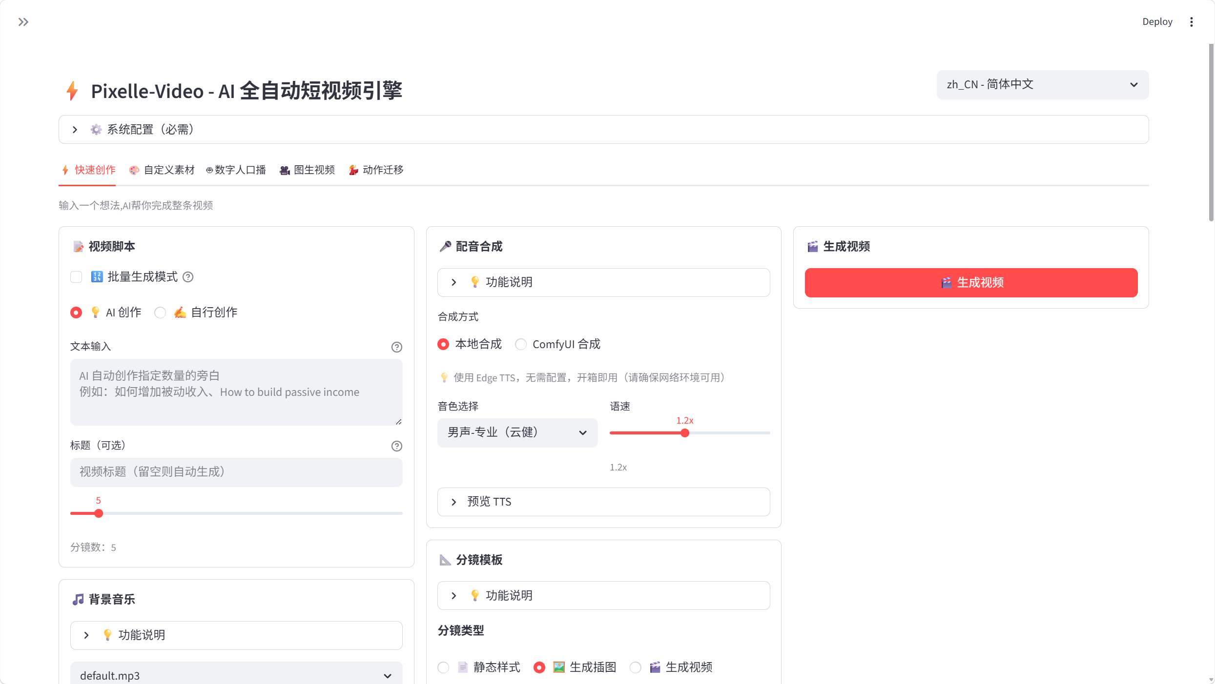The image size is (1215, 684).
Task: Open the 音色选择 voice dropdown
Action: pos(517,432)
